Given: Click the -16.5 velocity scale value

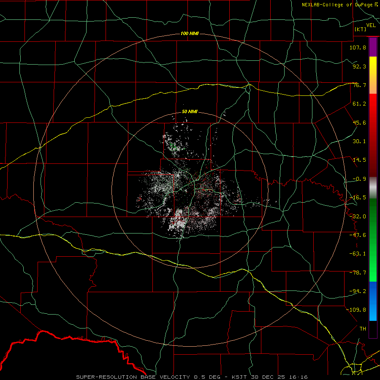Looking at the screenshot, I should click(x=358, y=198).
